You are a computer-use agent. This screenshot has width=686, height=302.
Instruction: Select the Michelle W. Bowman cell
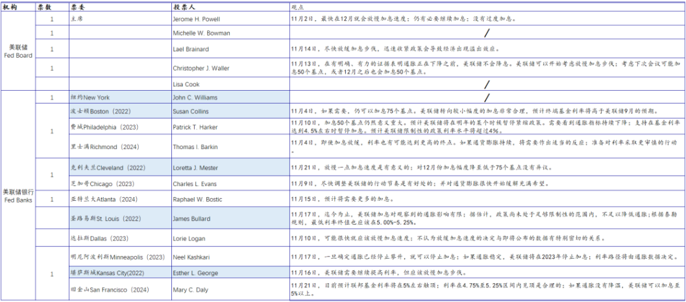(230, 33)
